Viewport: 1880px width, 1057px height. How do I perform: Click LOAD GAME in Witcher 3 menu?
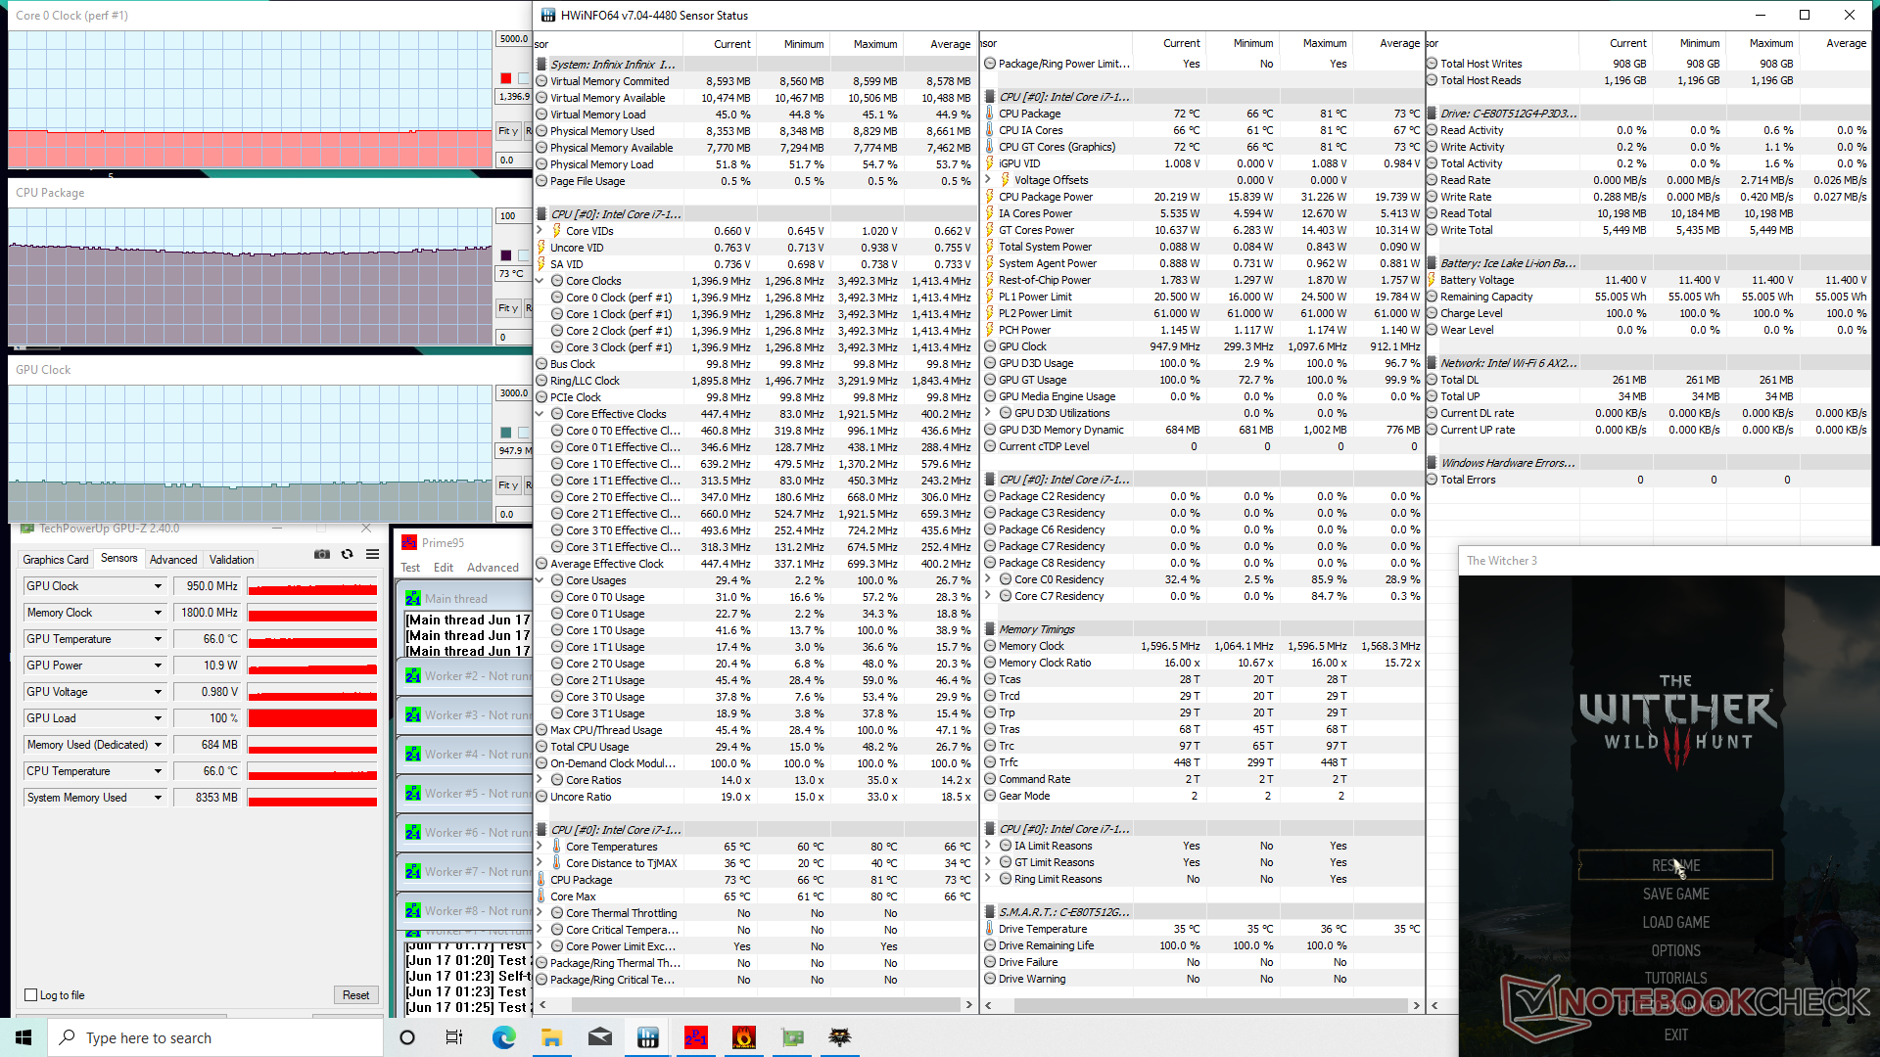pos(1675,922)
